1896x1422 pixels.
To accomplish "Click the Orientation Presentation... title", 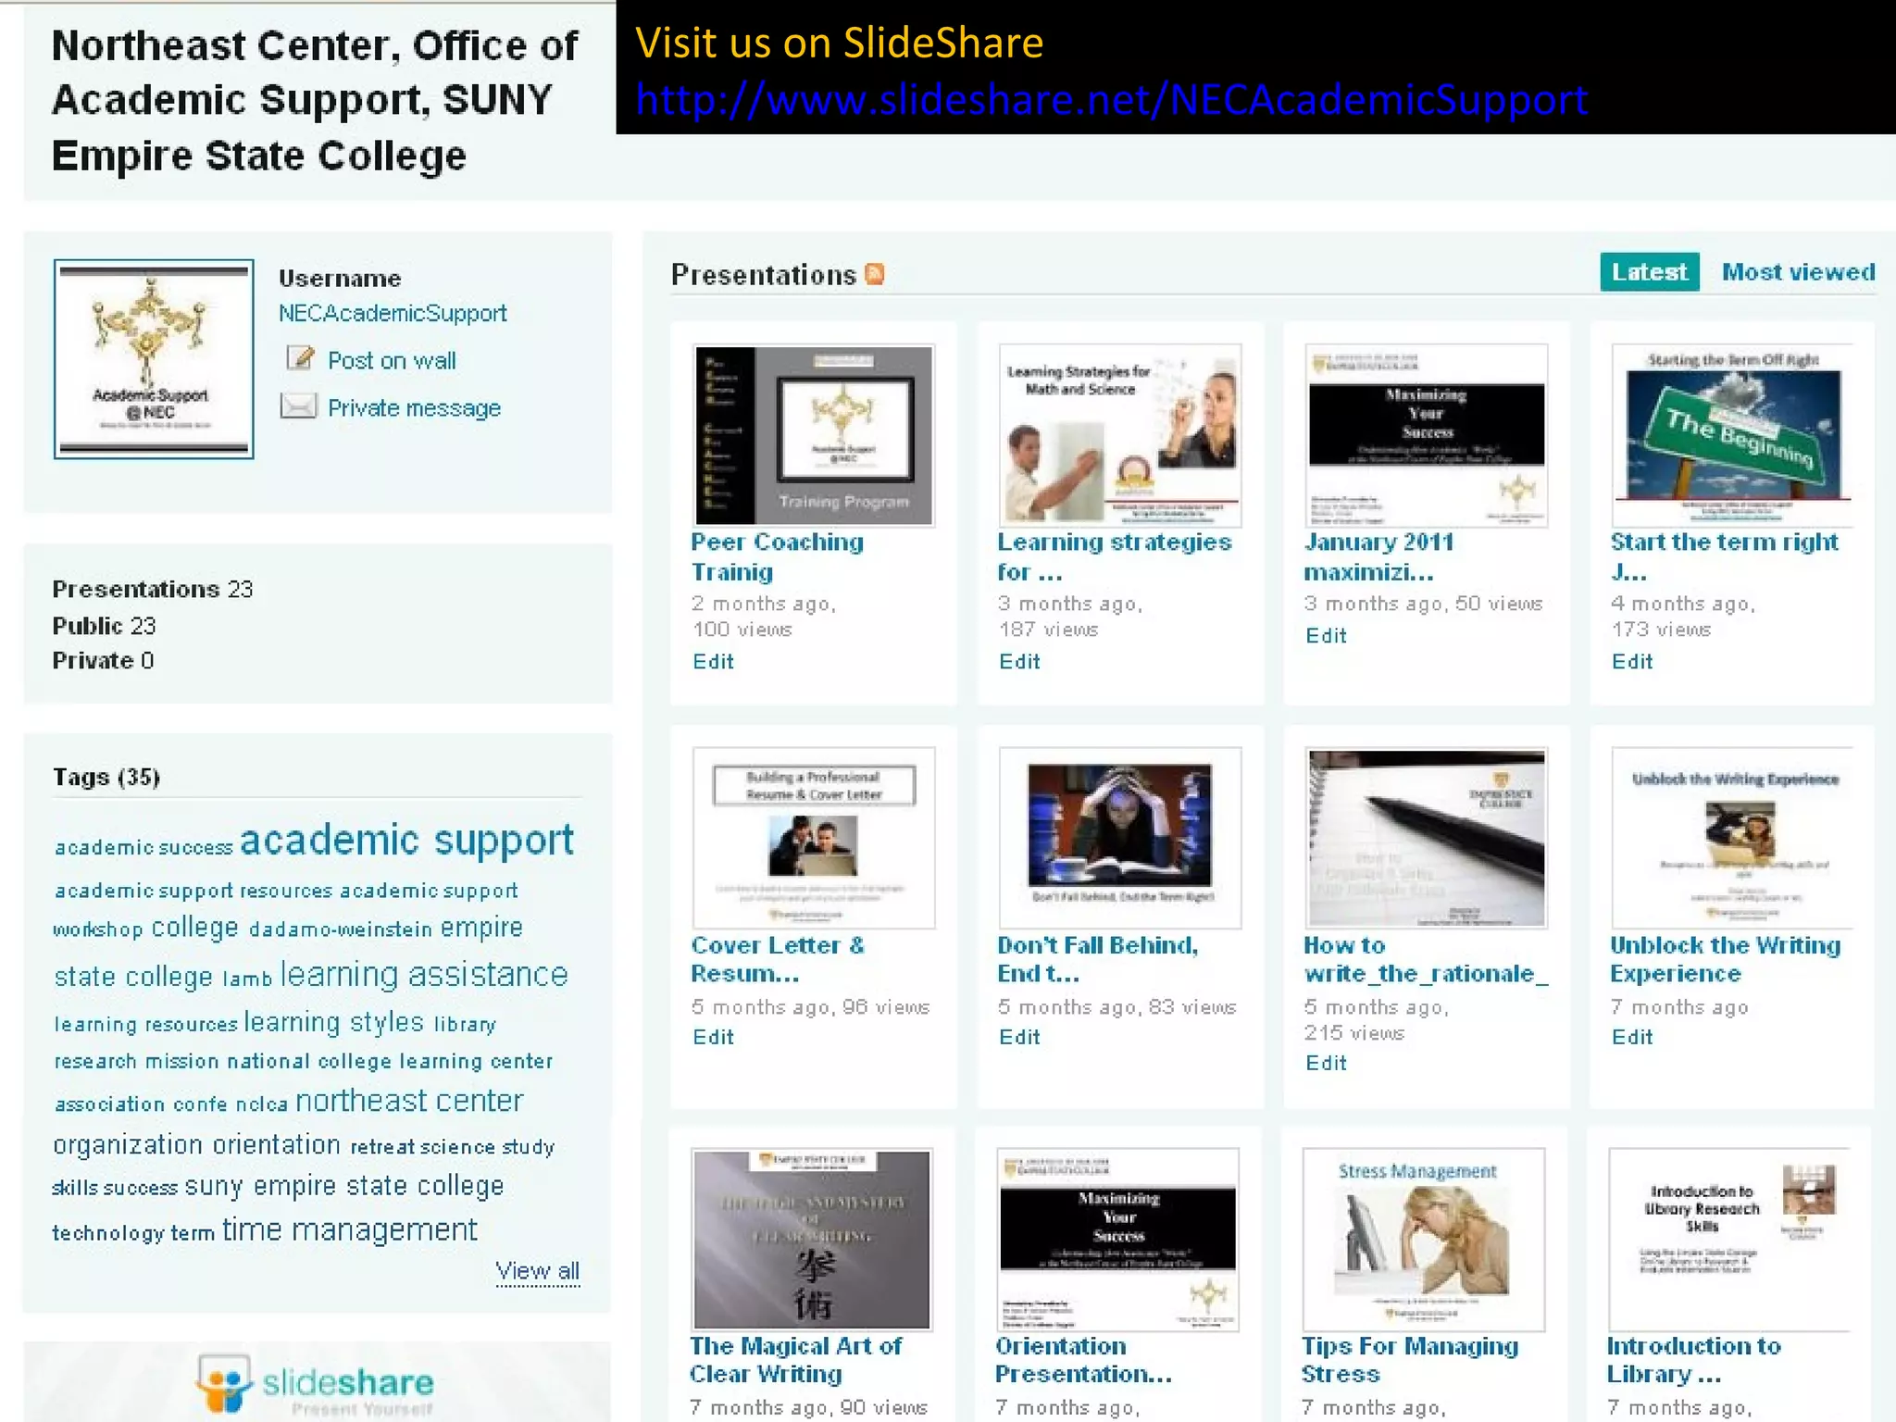I will pos(1084,1360).
